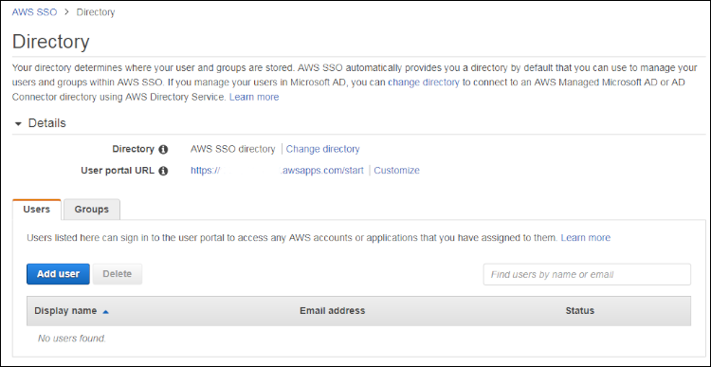711x367 pixels.
Task: Click the Directory page heading
Action: click(x=51, y=42)
